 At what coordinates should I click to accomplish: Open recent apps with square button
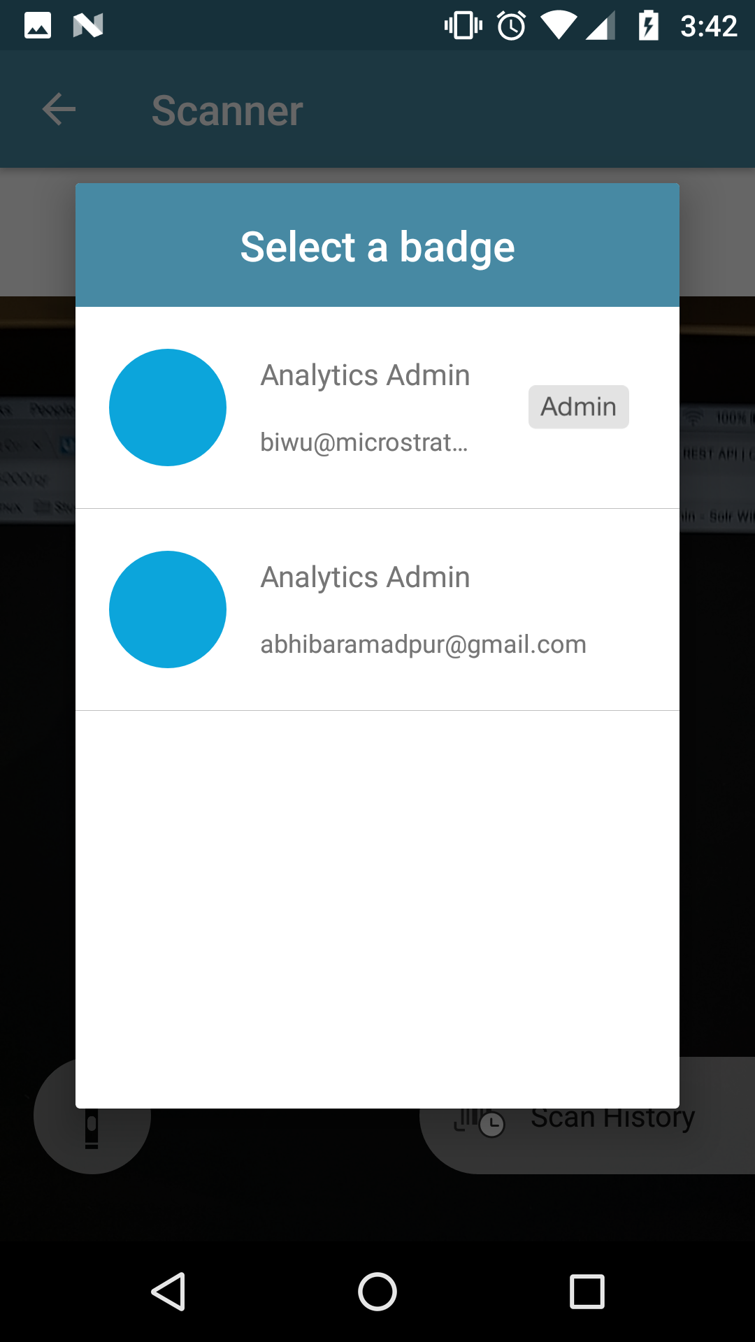point(587,1291)
